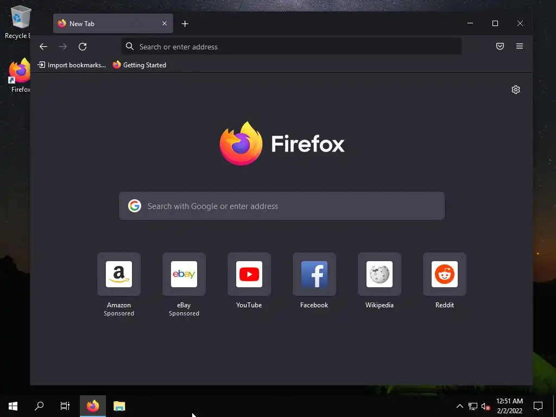Go back using the back arrow
Viewport: 556px width, 417px height.
(43, 47)
